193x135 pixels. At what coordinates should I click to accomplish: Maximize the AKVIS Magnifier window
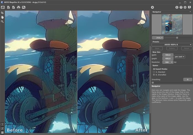coord(185,2)
